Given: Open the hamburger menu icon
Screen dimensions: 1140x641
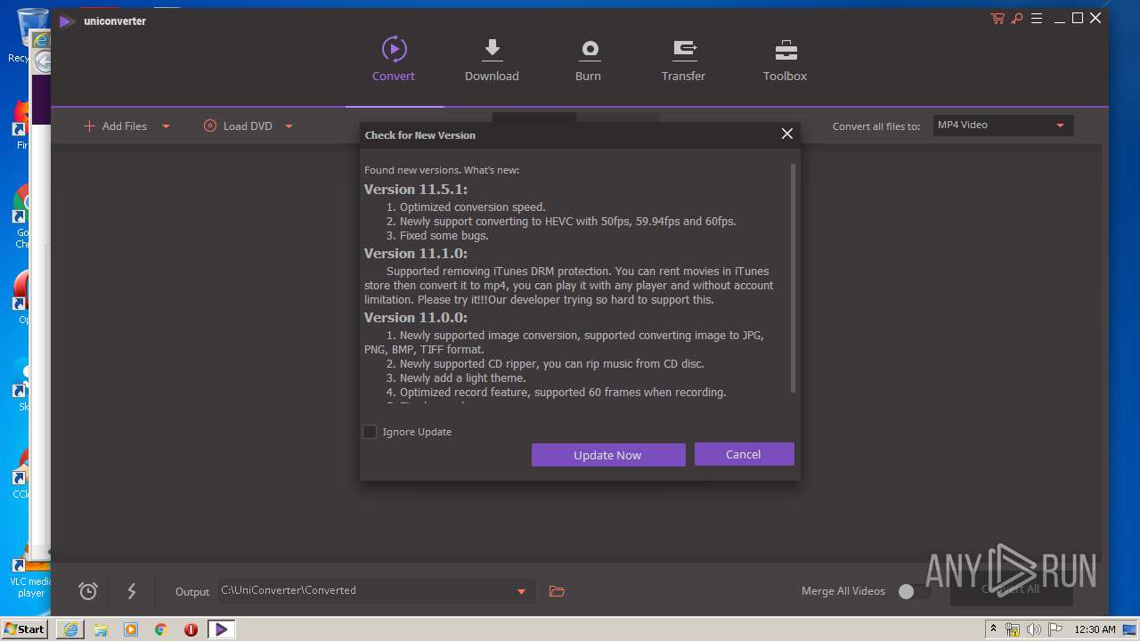Looking at the screenshot, I should pos(1037,19).
